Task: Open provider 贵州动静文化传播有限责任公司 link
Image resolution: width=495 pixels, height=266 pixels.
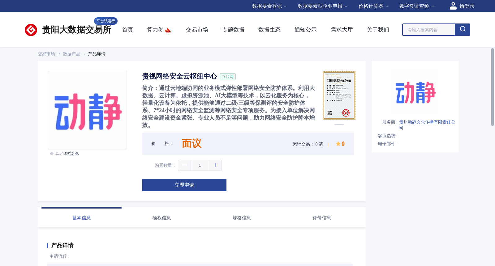Action: (427, 125)
